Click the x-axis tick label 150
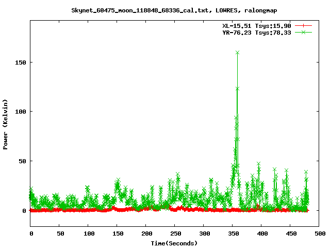 [x=118, y=234]
